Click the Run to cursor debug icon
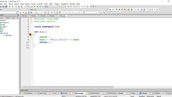This screenshot has width=172, height=97. click(x=68, y=6)
